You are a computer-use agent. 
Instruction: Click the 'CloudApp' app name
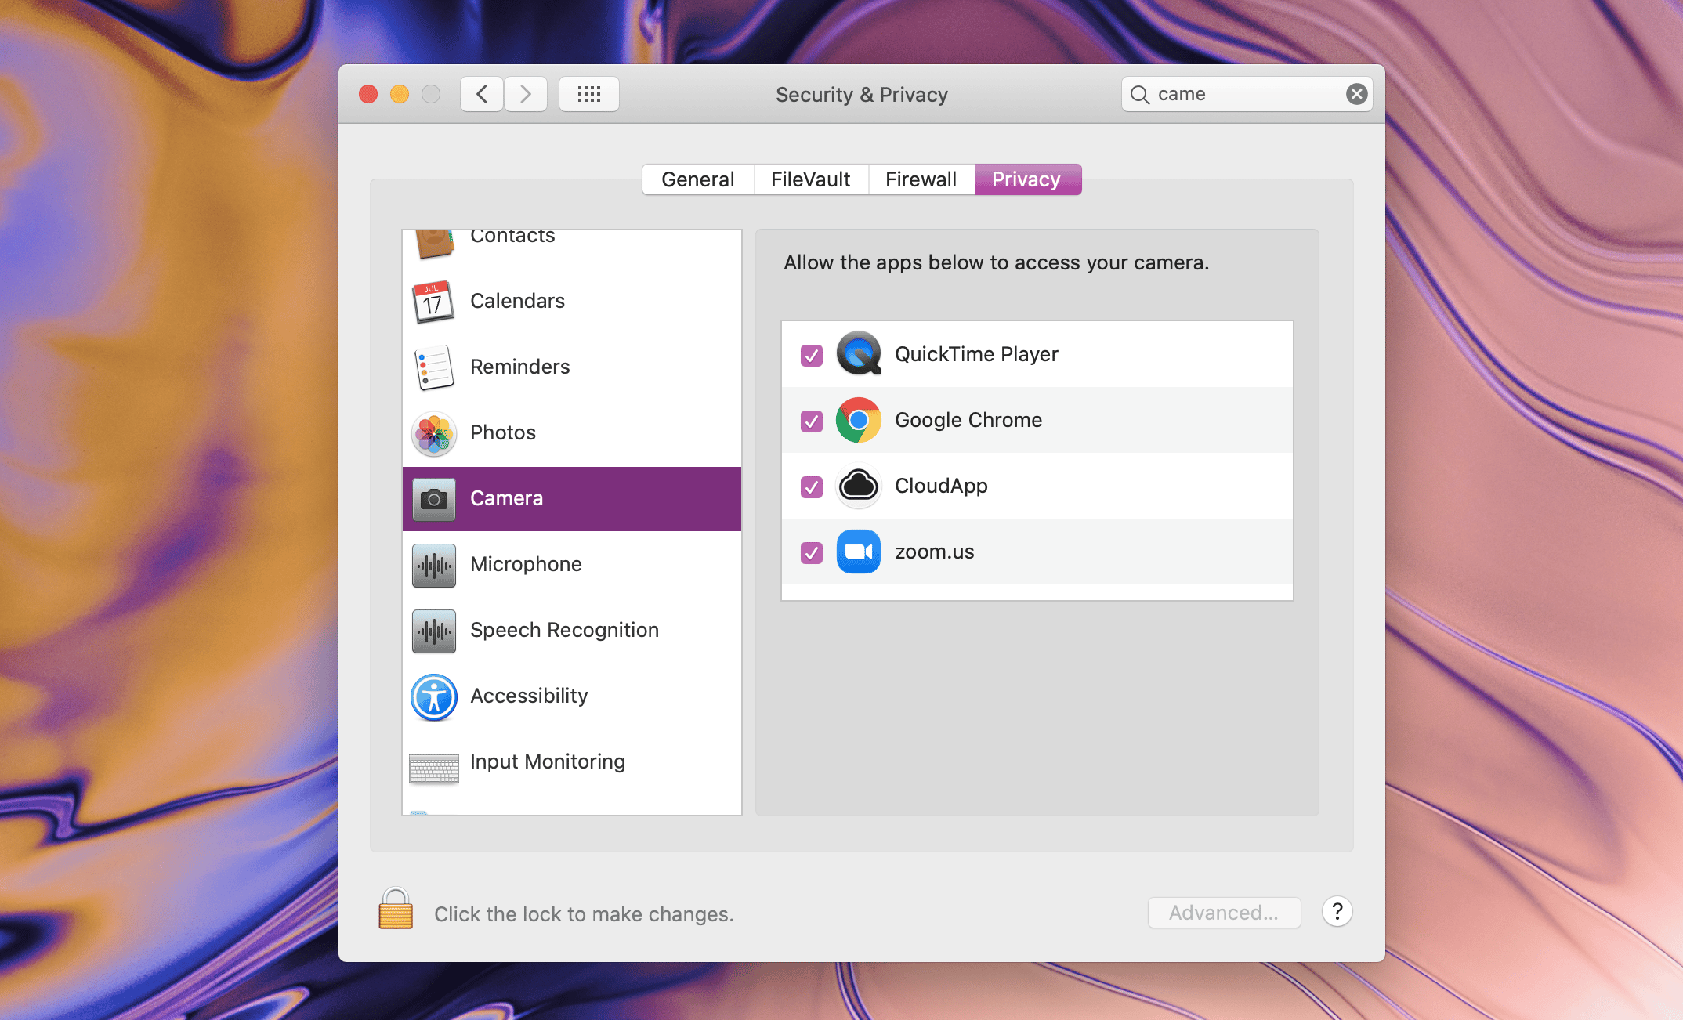941,486
